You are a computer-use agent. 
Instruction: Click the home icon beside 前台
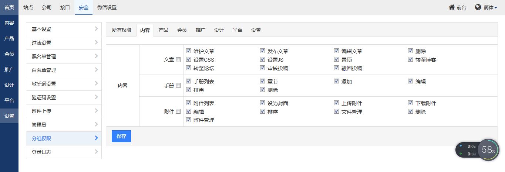tap(452, 7)
